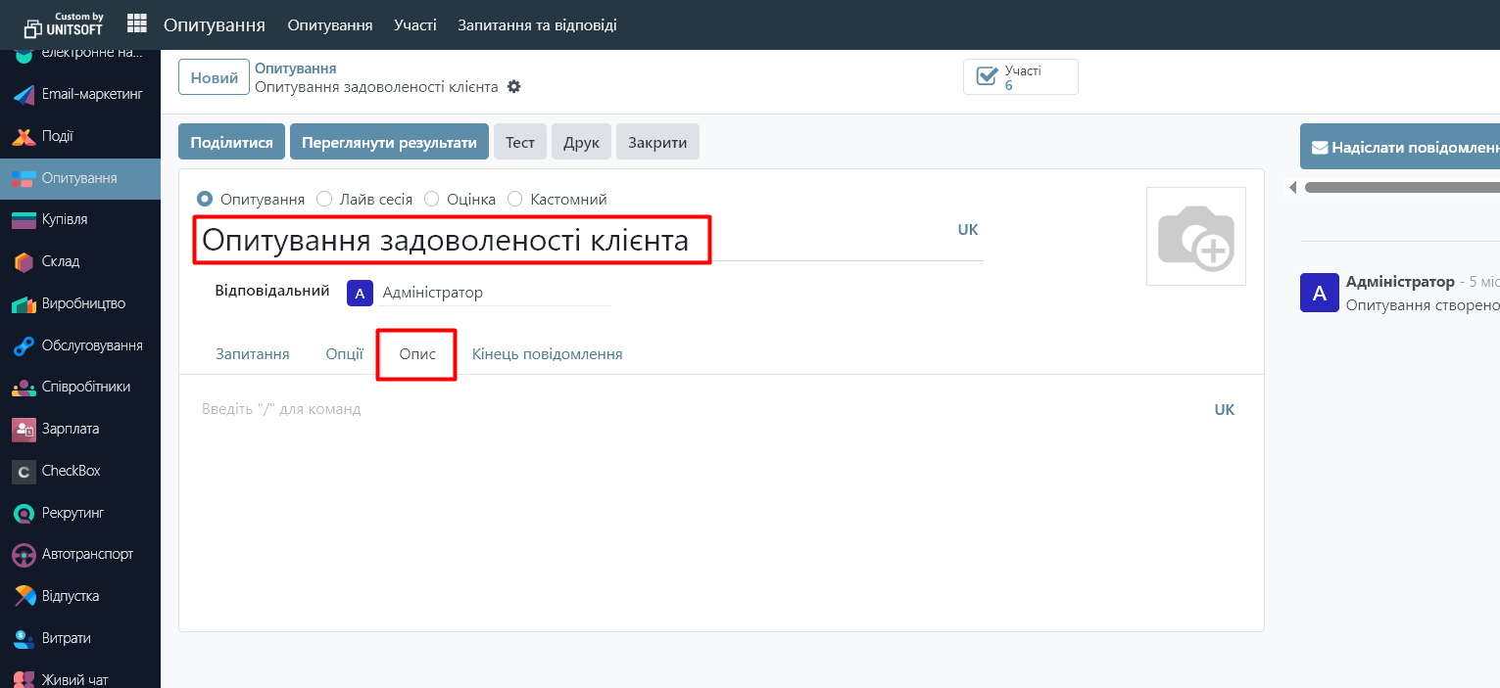Open Автотранспорт module in sidebar

pos(87,554)
